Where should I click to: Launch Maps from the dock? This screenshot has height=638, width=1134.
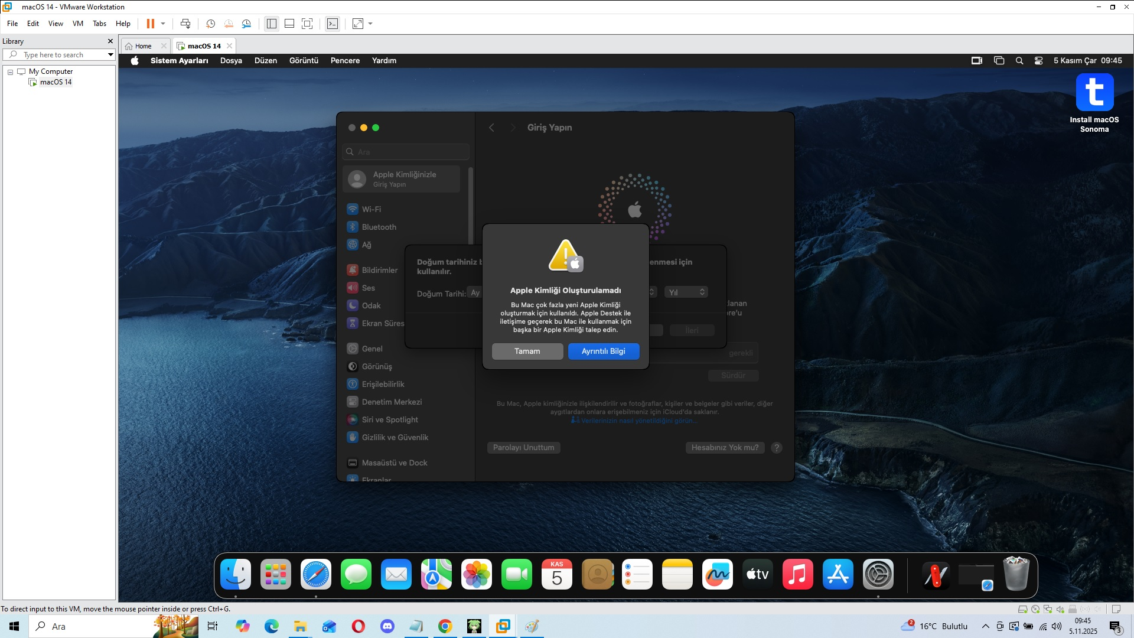436,574
